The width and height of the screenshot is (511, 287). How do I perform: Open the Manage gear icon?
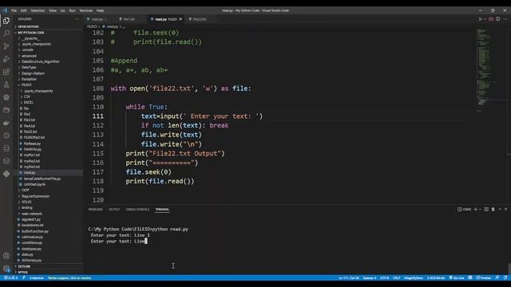point(6,269)
